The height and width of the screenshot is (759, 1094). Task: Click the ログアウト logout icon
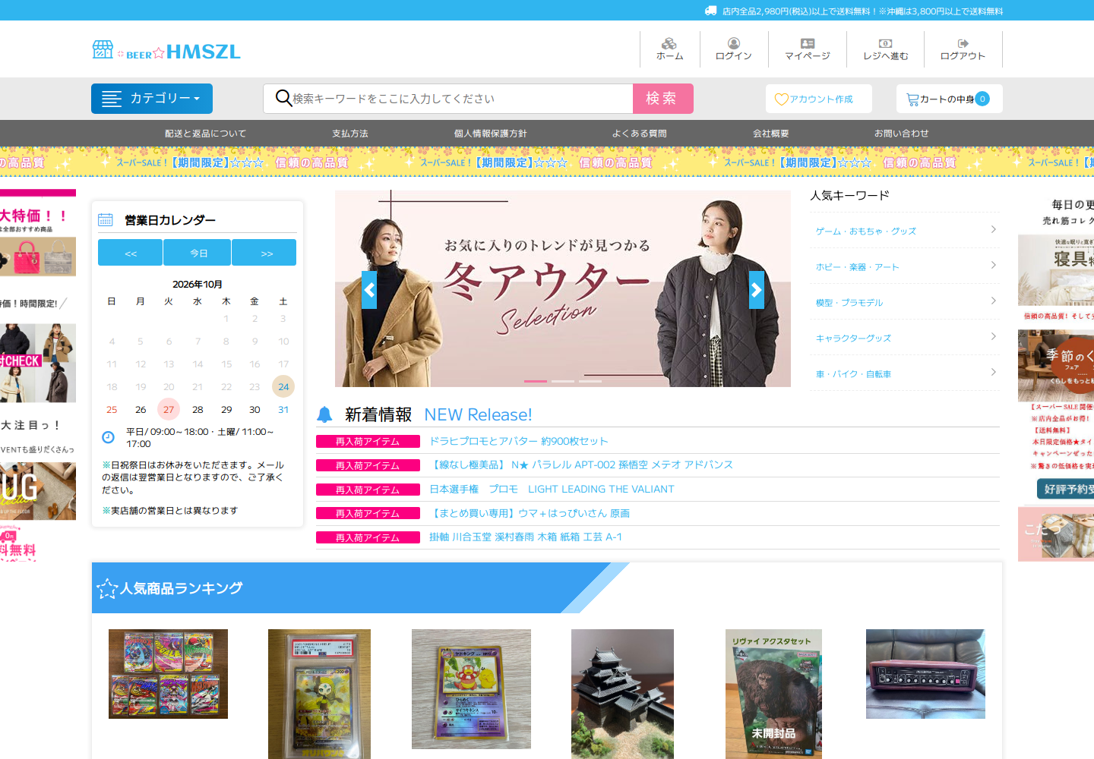point(963,43)
